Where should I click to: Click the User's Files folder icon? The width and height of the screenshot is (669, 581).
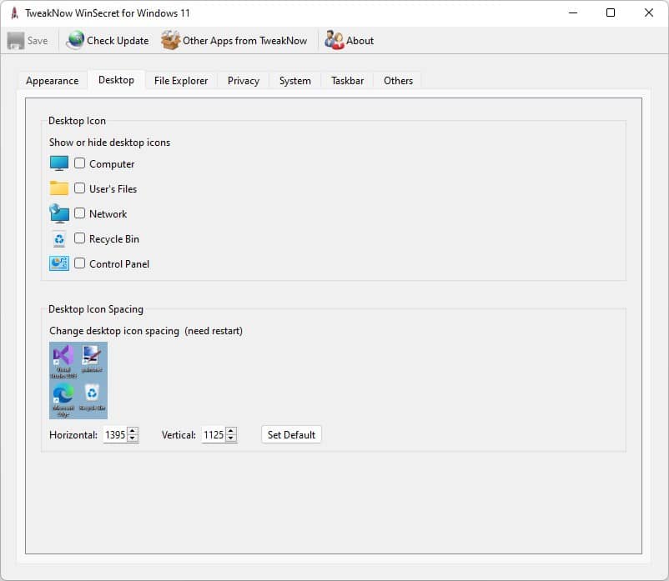click(59, 188)
